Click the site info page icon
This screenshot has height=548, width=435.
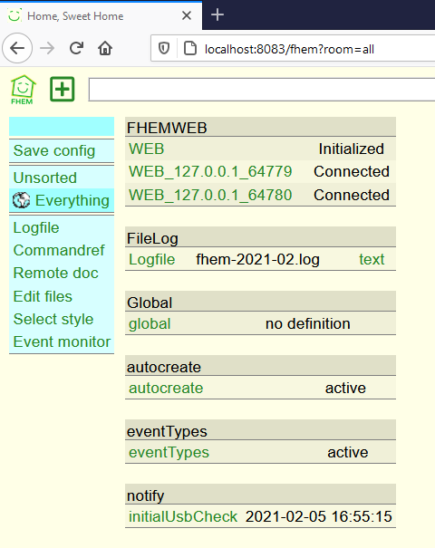[190, 49]
